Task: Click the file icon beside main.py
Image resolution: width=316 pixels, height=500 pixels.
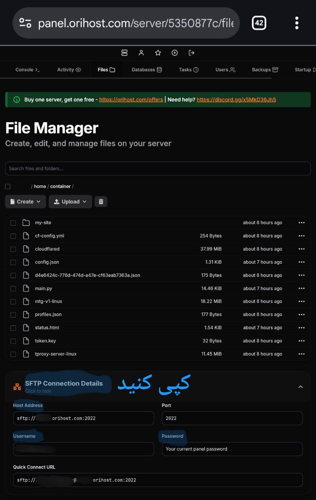Action: 26,288
